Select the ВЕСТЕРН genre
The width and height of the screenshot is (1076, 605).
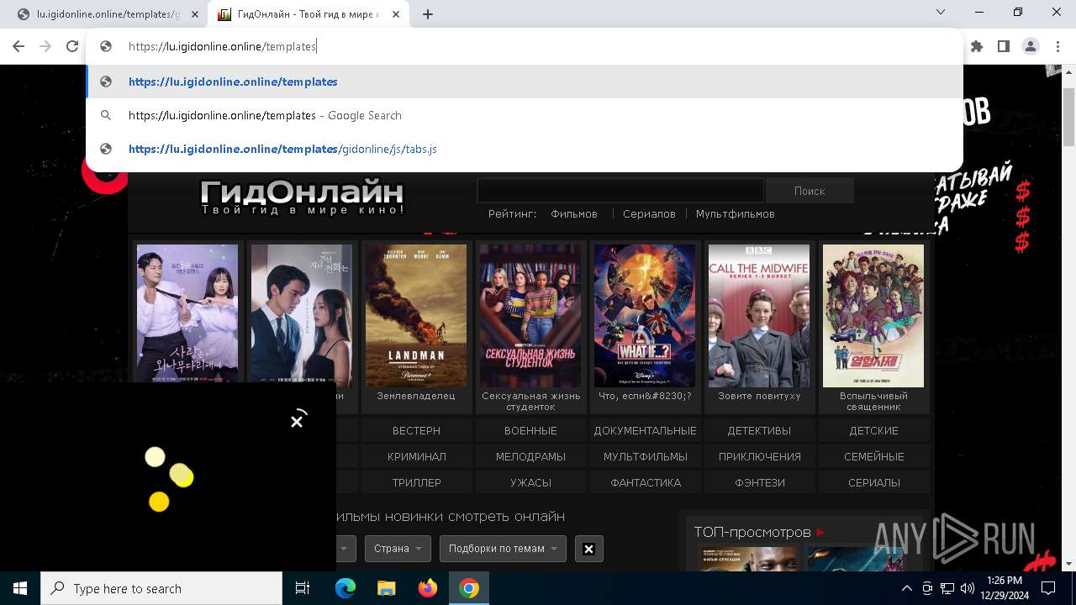click(416, 430)
